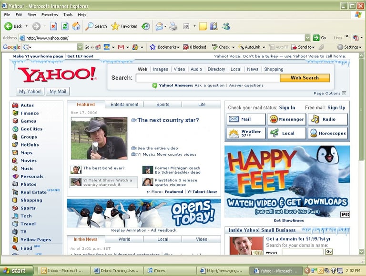Open the Research book icon
The height and width of the screenshot is (276, 366).
click(x=214, y=26)
